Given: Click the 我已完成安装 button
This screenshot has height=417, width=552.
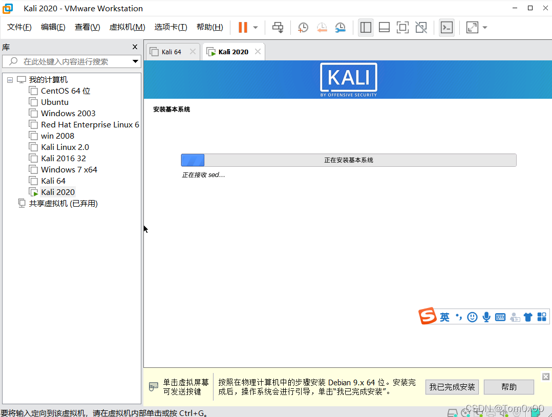Looking at the screenshot, I should click(x=452, y=387).
